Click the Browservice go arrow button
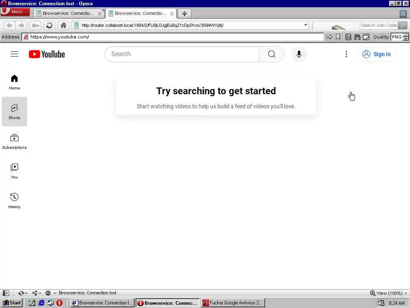410x308 pixels. tap(329, 37)
